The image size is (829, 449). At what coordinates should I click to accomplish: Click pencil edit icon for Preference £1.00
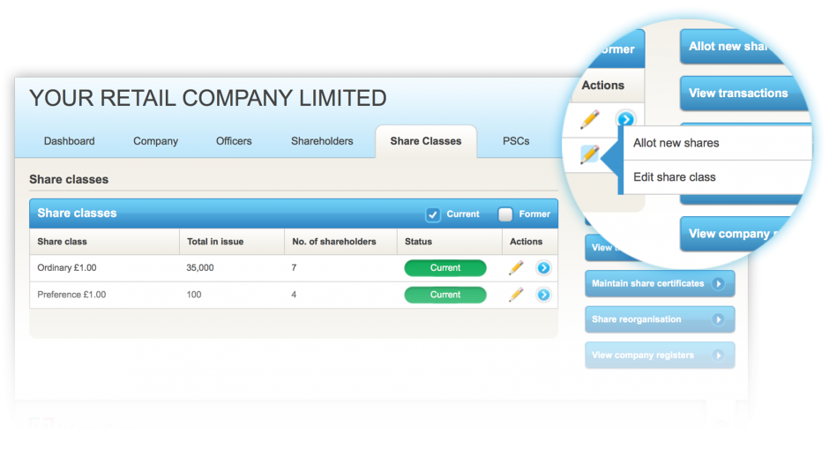(x=516, y=295)
